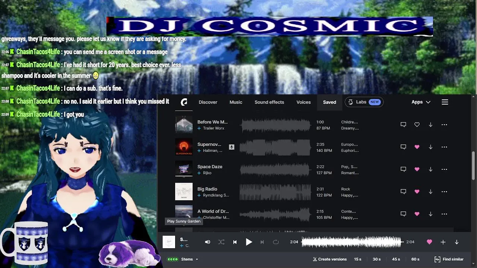This screenshot has width=477, height=268.
Task: Download the Big Radio track
Action: [430, 192]
